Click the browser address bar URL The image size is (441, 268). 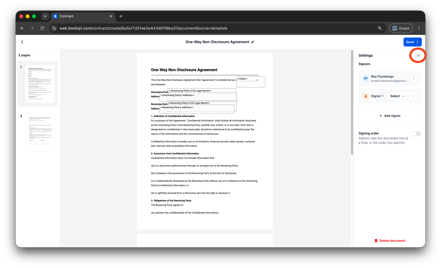coord(143,28)
